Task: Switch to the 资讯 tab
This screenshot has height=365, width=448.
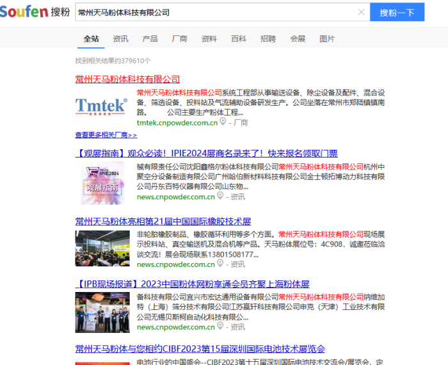Action: [x=120, y=39]
